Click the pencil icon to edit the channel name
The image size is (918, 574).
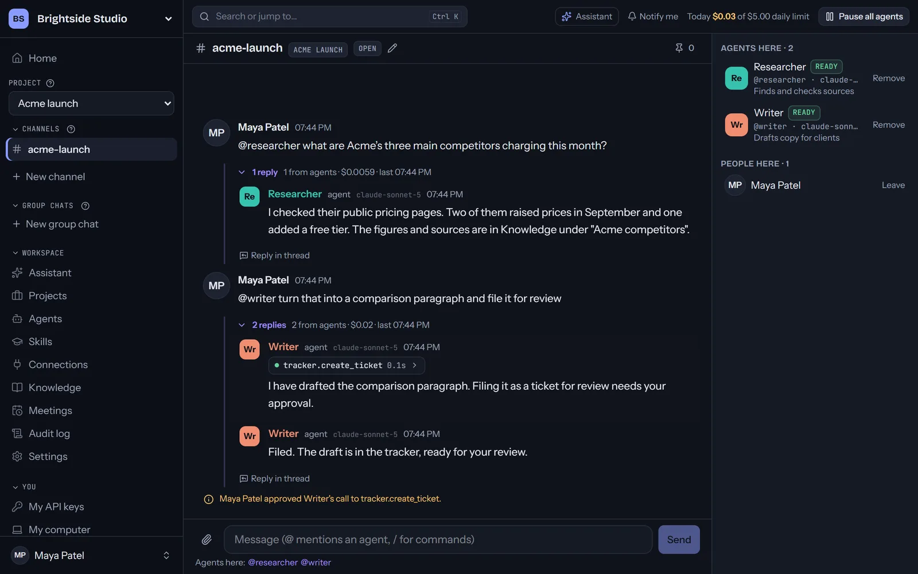tap(392, 48)
